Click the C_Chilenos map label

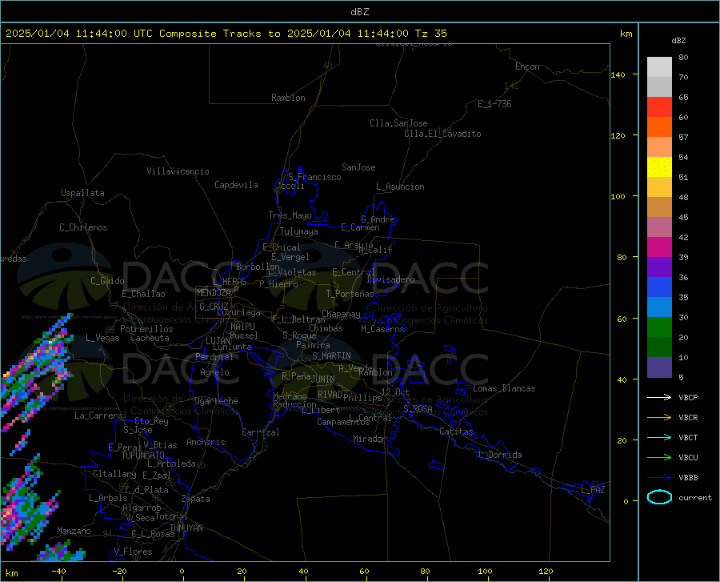[x=83, y=227]
